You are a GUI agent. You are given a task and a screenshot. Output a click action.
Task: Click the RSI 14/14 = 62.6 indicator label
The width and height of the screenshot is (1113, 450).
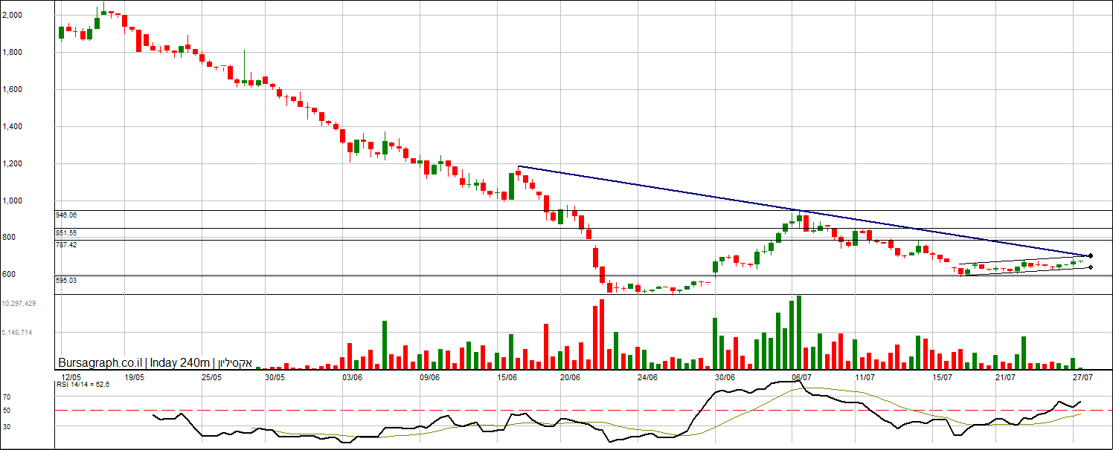click(83, 385)
